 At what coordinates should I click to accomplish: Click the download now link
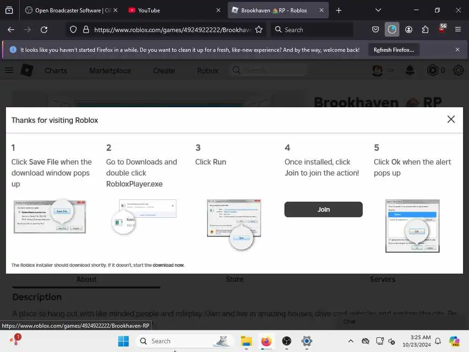coord(168,265)
